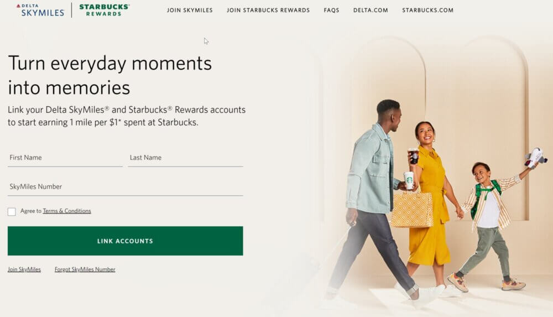Click the patterned shopping bag in the photo
Image resolution: width=553 pixels, height=317 pixels.
pos(412,209)
